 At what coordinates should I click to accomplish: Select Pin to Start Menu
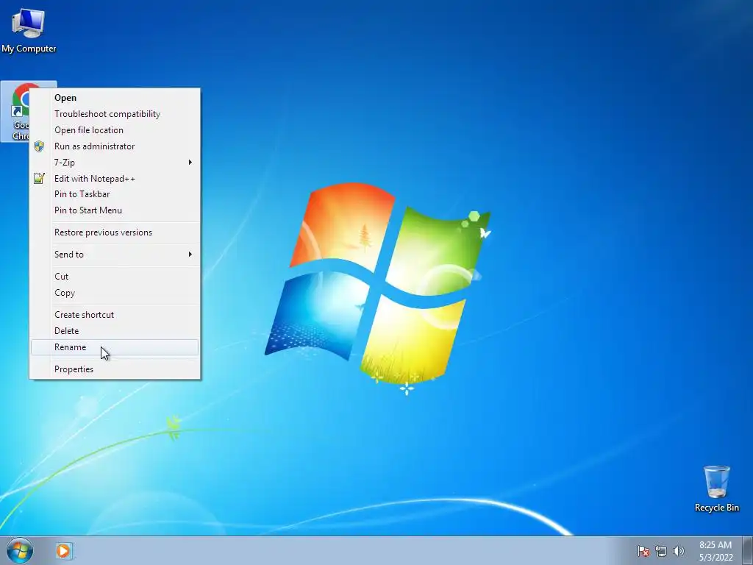pyautogui.click(x=115, y=210)
